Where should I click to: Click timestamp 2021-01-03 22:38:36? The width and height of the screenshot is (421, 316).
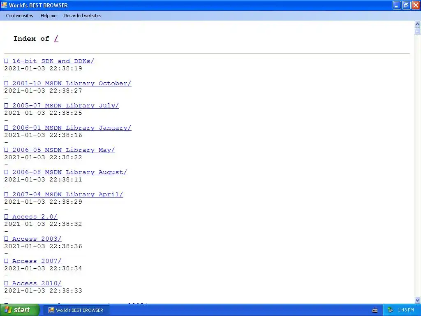[43, 246]
